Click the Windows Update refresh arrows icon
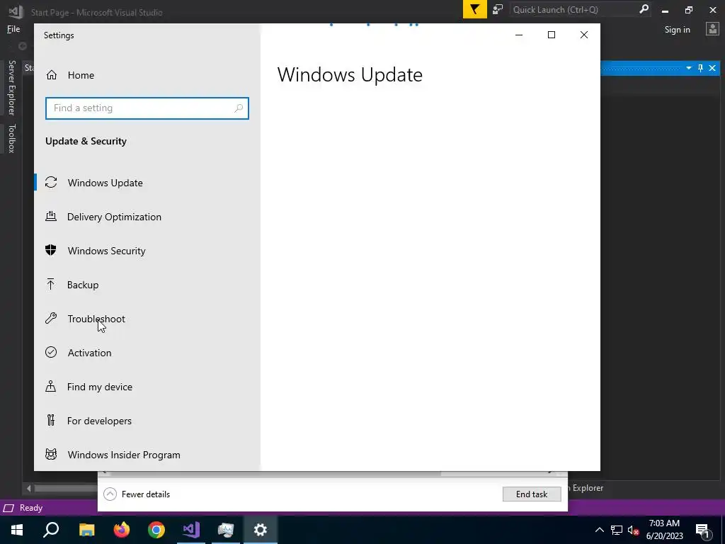Image resolution: width=725 pixels, height=544 pixels. click(51, 182)
